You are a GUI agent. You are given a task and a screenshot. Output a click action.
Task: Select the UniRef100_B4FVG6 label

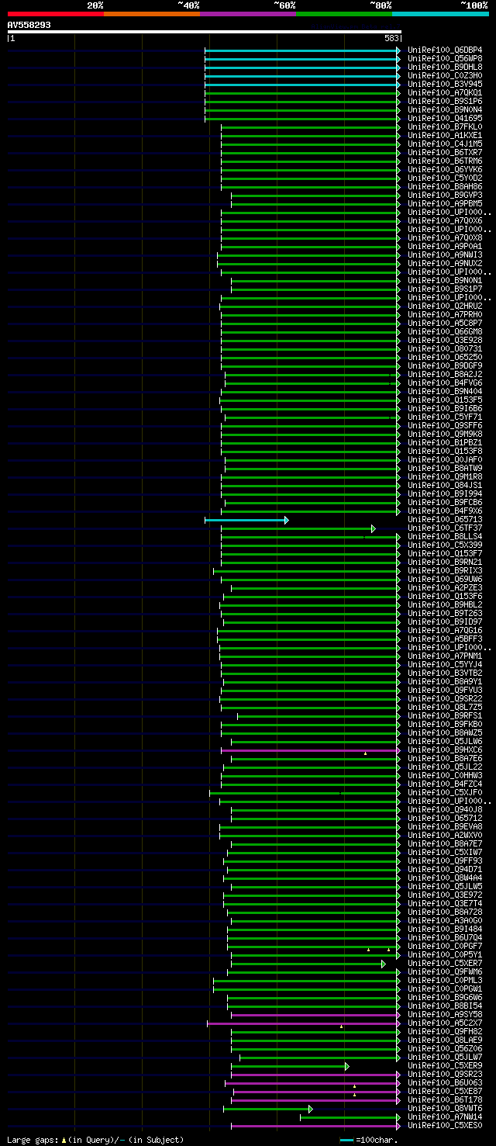[x=445, y=383]
